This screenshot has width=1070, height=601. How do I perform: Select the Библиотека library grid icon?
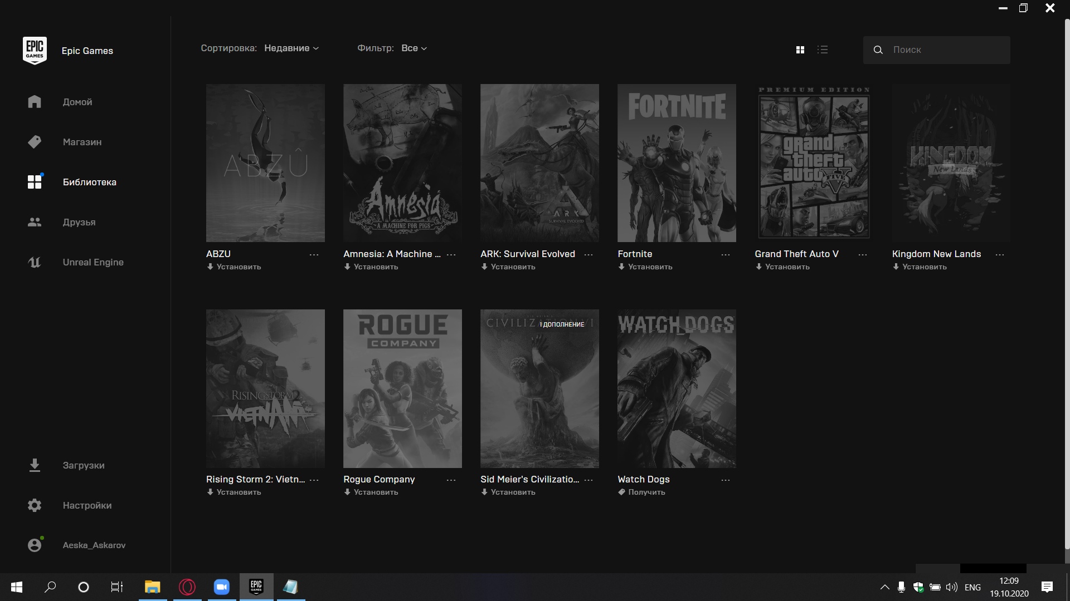click(x=35, y=181)
